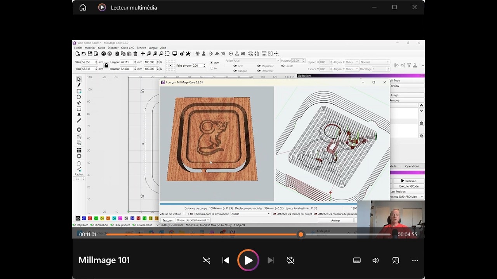
Task: Open device settings wrench icon
Action: (x=188, y=53)
